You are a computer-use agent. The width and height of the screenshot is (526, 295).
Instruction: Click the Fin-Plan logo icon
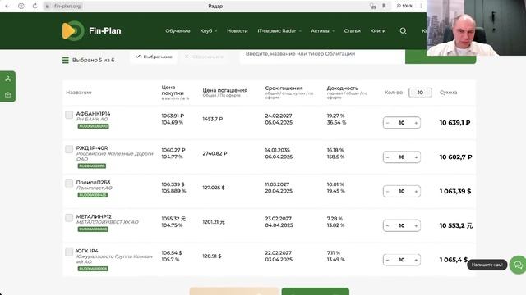[x=73, y=31]
